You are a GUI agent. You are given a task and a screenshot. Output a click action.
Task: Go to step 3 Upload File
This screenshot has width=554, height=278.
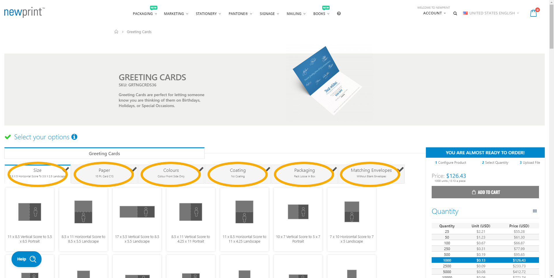(530, 163)
